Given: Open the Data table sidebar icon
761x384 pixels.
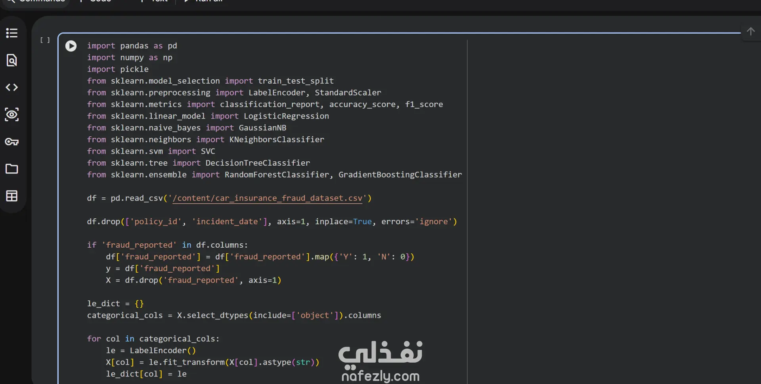Looking at the screenshot, I should tap(12, 196).
